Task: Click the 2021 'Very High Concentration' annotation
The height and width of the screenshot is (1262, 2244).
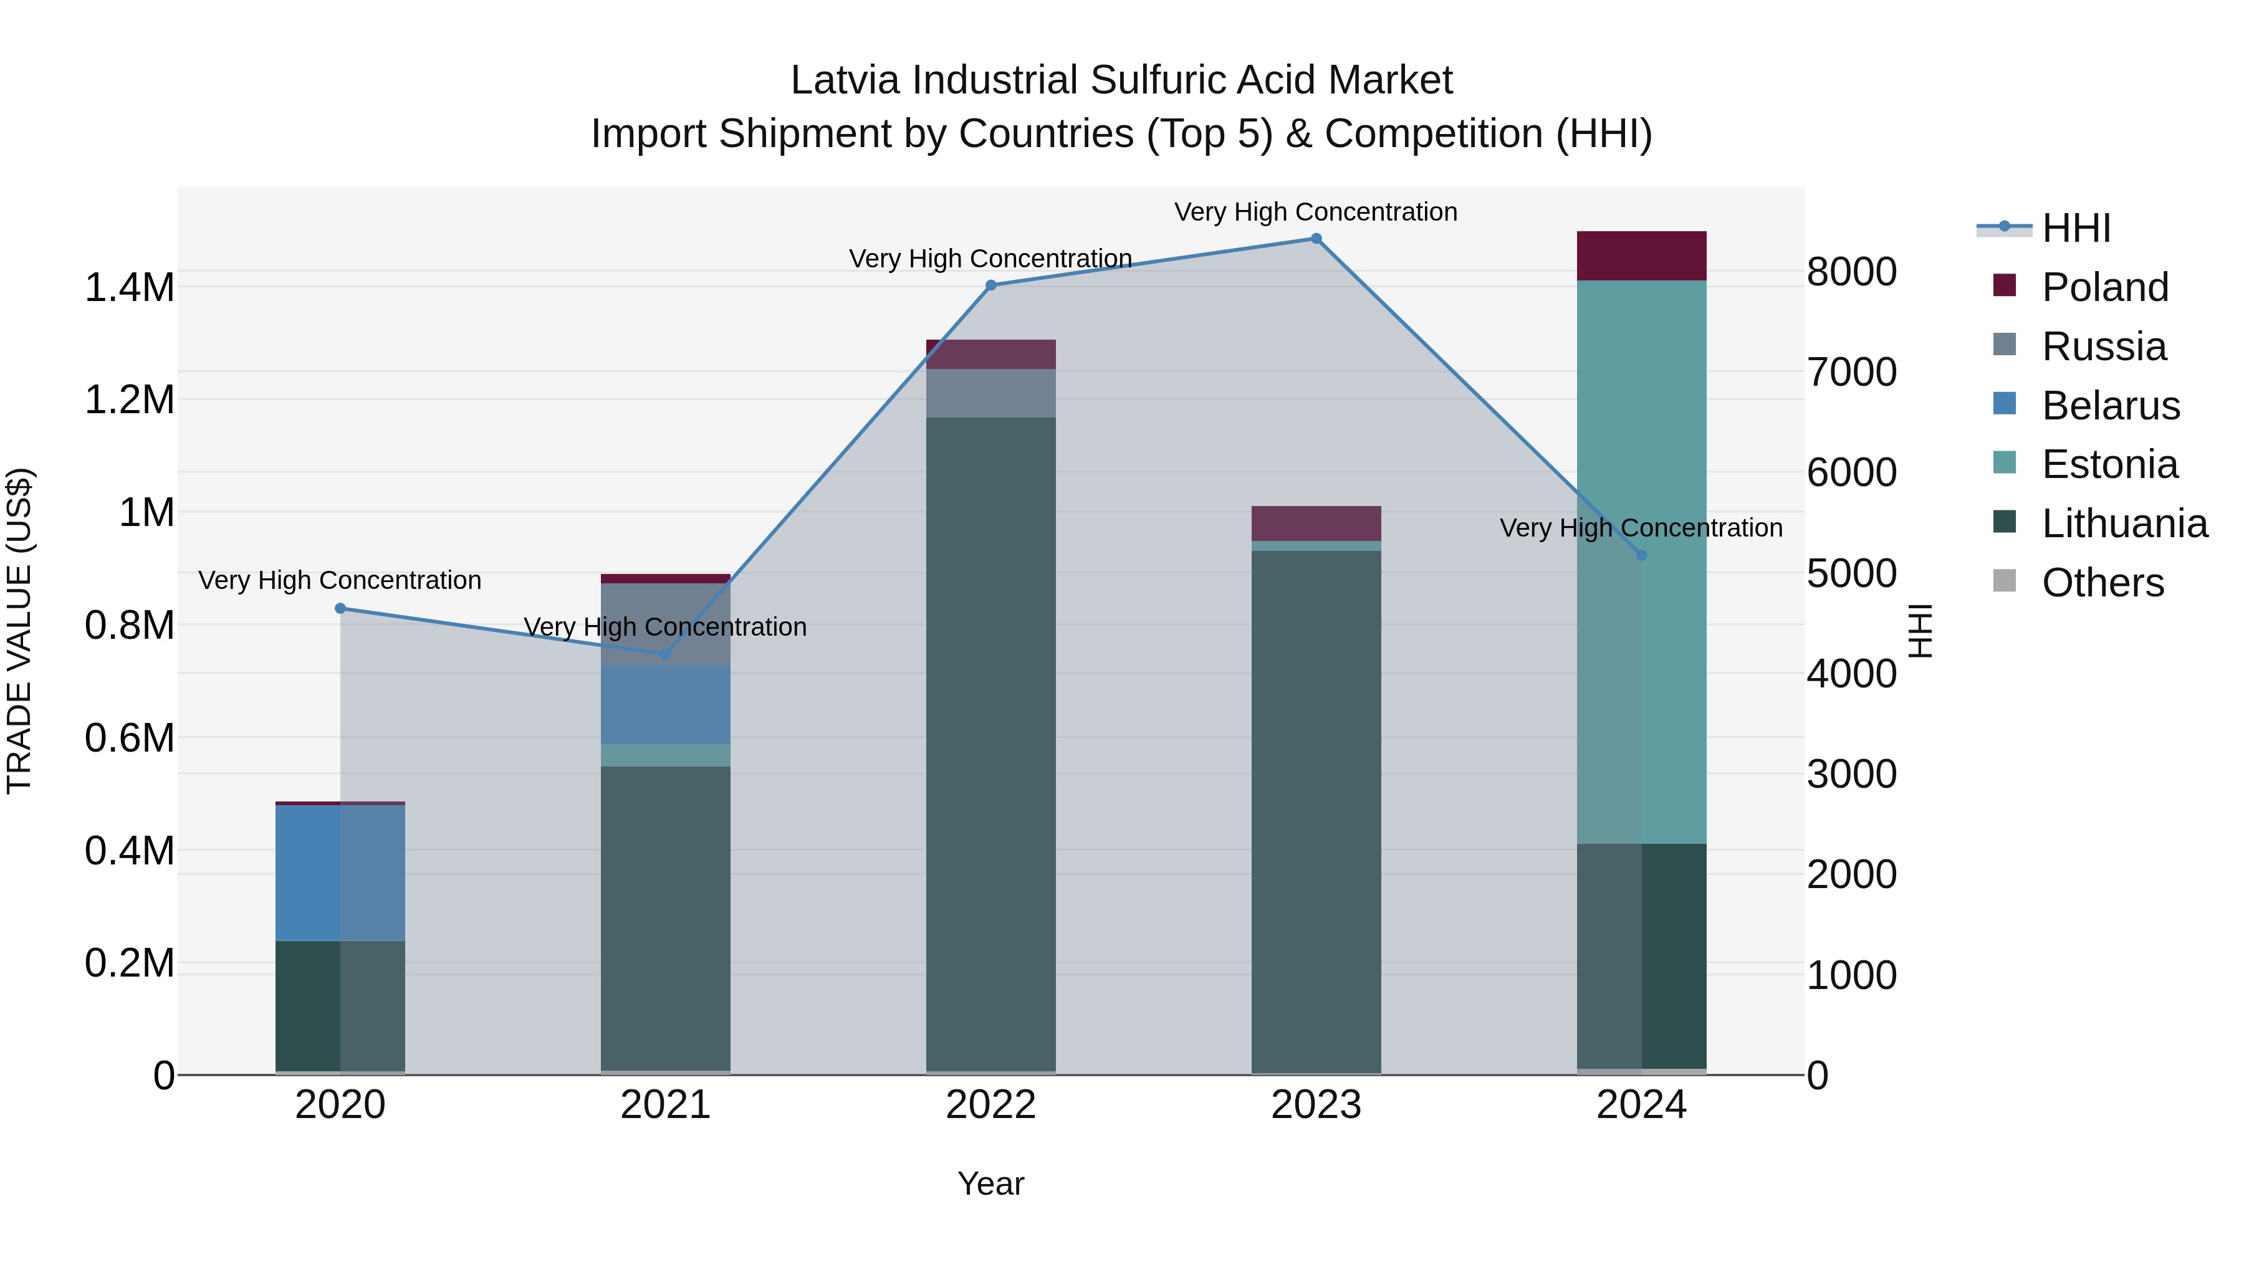Action: click(666, 627)
